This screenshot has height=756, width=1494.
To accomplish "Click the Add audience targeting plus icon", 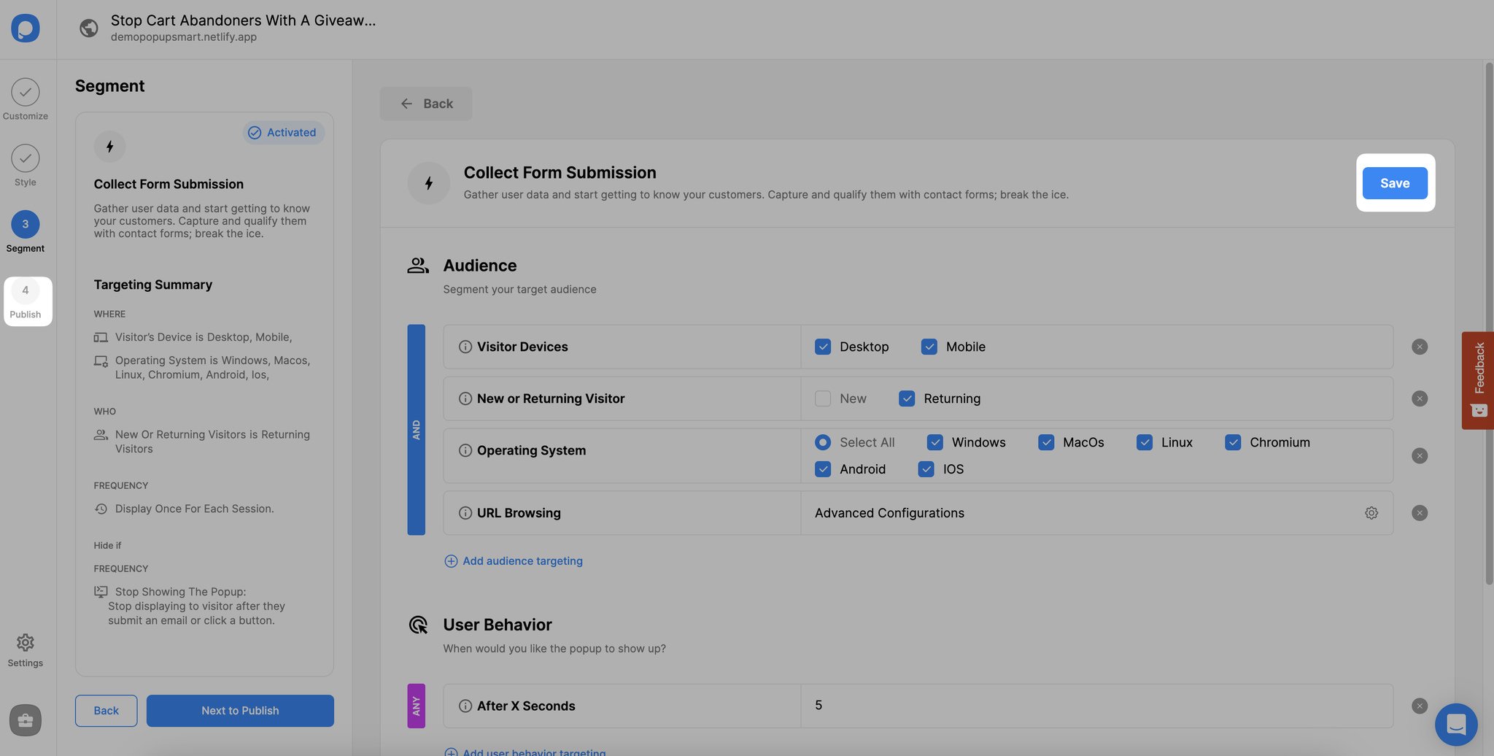I will pos(451,560).
